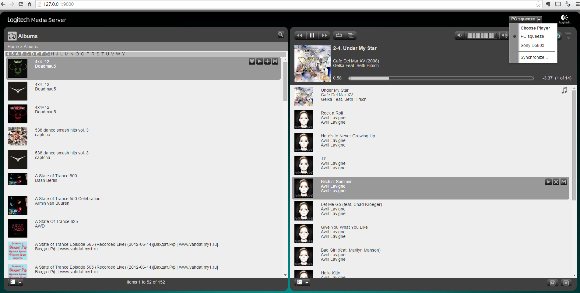Screen dimensions: 580x293
Task: Save the current playlist
Action: (553, 283)
